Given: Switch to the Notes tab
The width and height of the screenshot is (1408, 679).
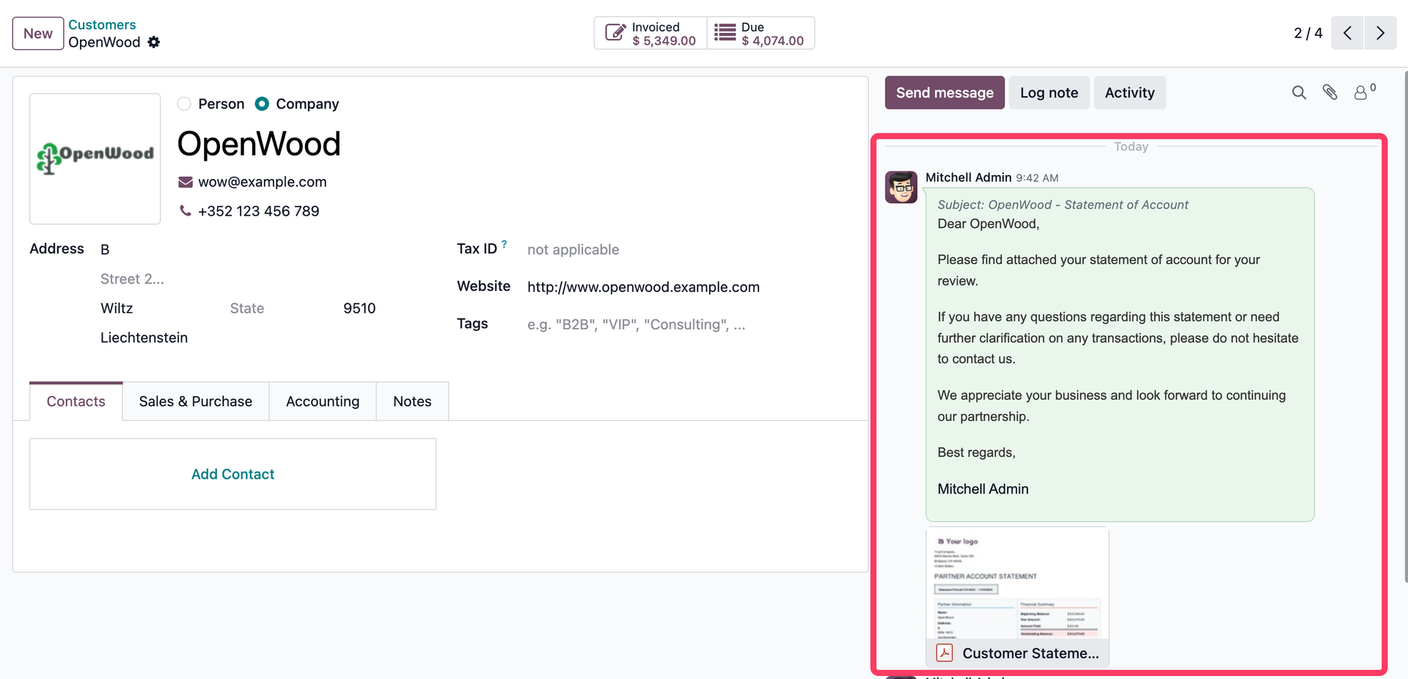Looking at the screenshot, I should pyautogui.click(x=411, y=401).
